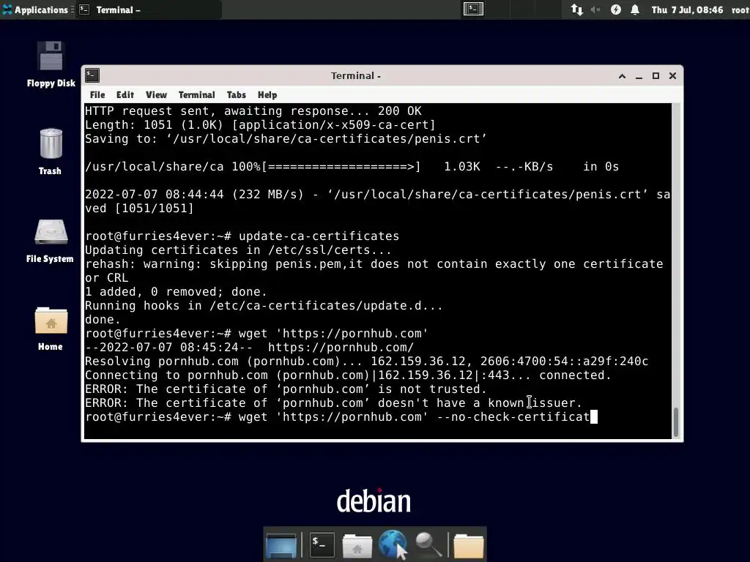Screen dimensions: 750x562
Task: Open the network connections tray icon
Action: (x=577, y=10)
